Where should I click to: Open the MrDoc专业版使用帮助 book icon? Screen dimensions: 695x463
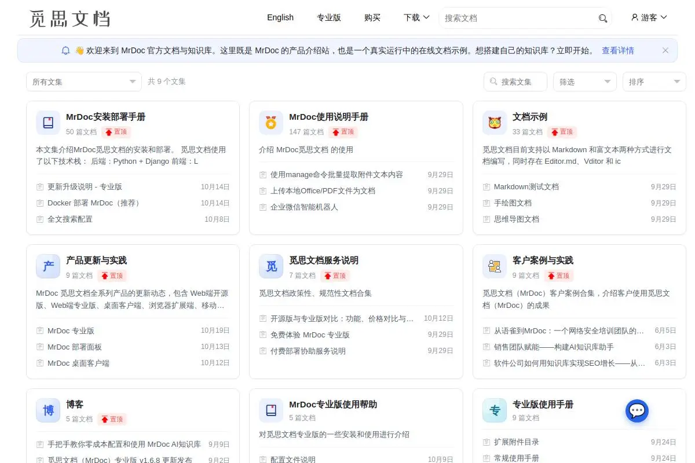pyautogui.click(x=271, y=410)
